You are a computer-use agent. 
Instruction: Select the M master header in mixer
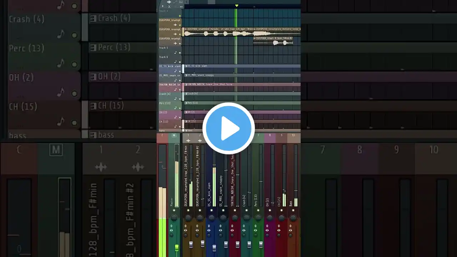point(174,135)
